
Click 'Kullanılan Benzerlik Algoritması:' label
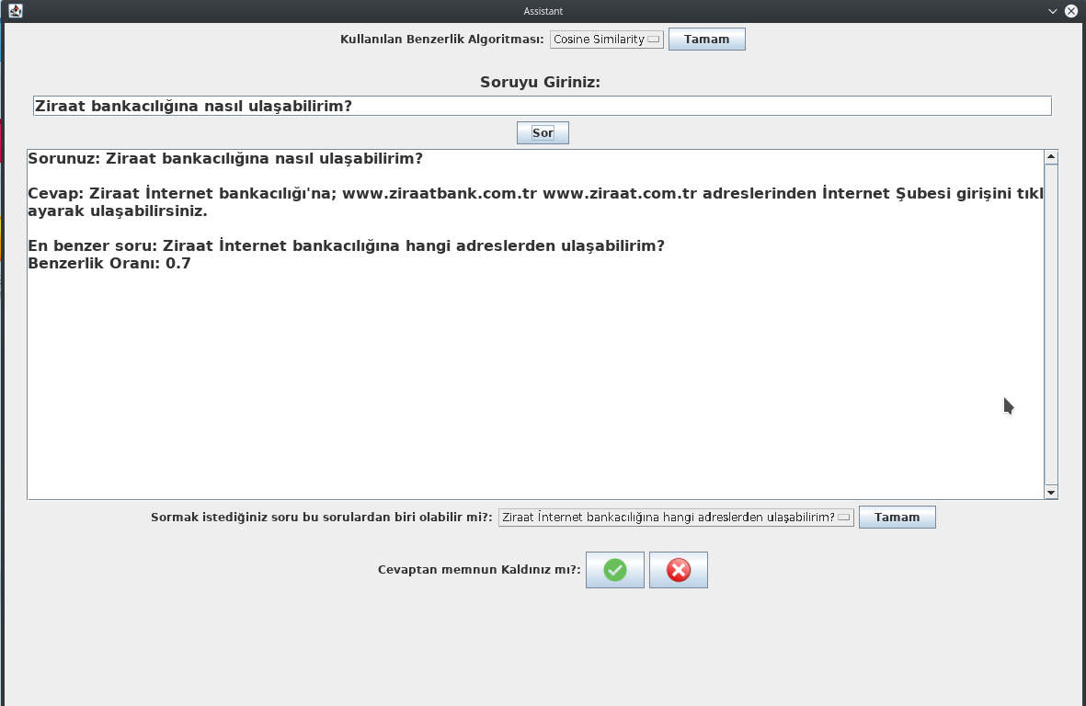tap(442, 40)
